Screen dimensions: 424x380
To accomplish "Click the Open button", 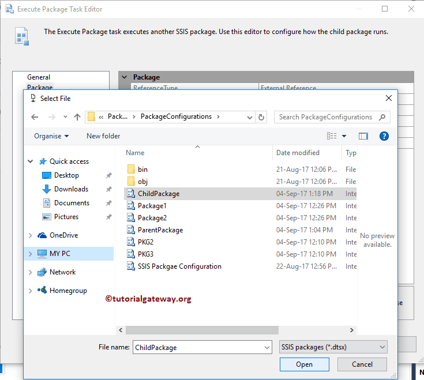I will [x=304, y=364].
